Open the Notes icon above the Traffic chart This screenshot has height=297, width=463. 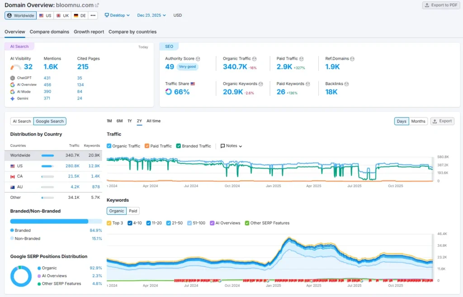tap(223, 146)
